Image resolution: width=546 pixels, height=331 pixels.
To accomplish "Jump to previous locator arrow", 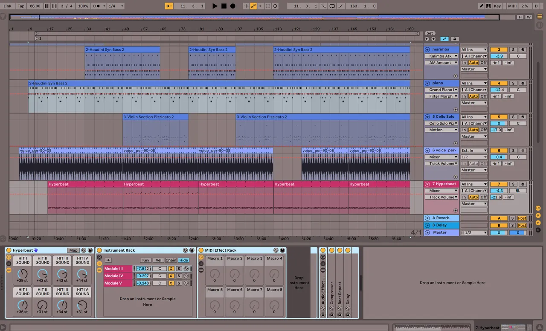I will coord(427,39).
